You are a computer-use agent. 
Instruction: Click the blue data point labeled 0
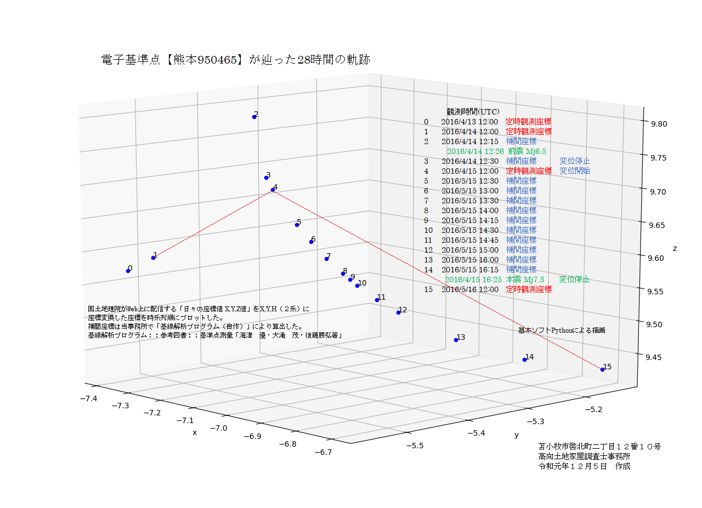point(128,270)
